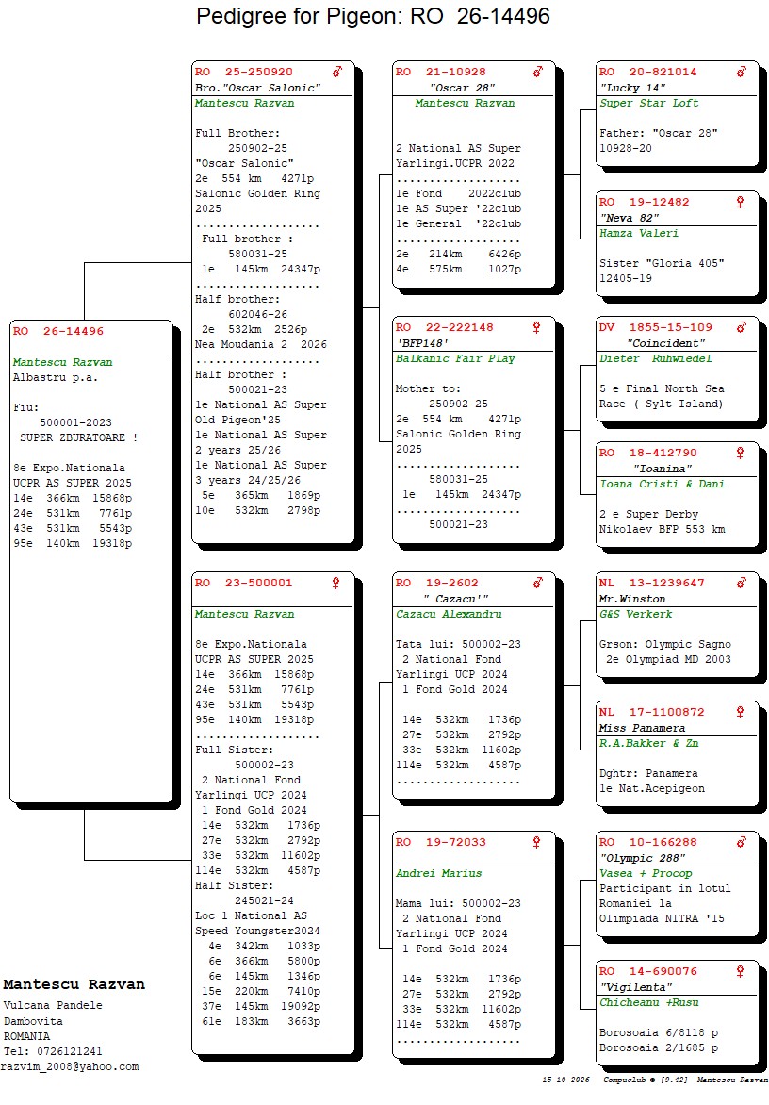
Task: Click the owner name 'Andrei Marius'
Action: pyautogui.click(x=439, y=874)
